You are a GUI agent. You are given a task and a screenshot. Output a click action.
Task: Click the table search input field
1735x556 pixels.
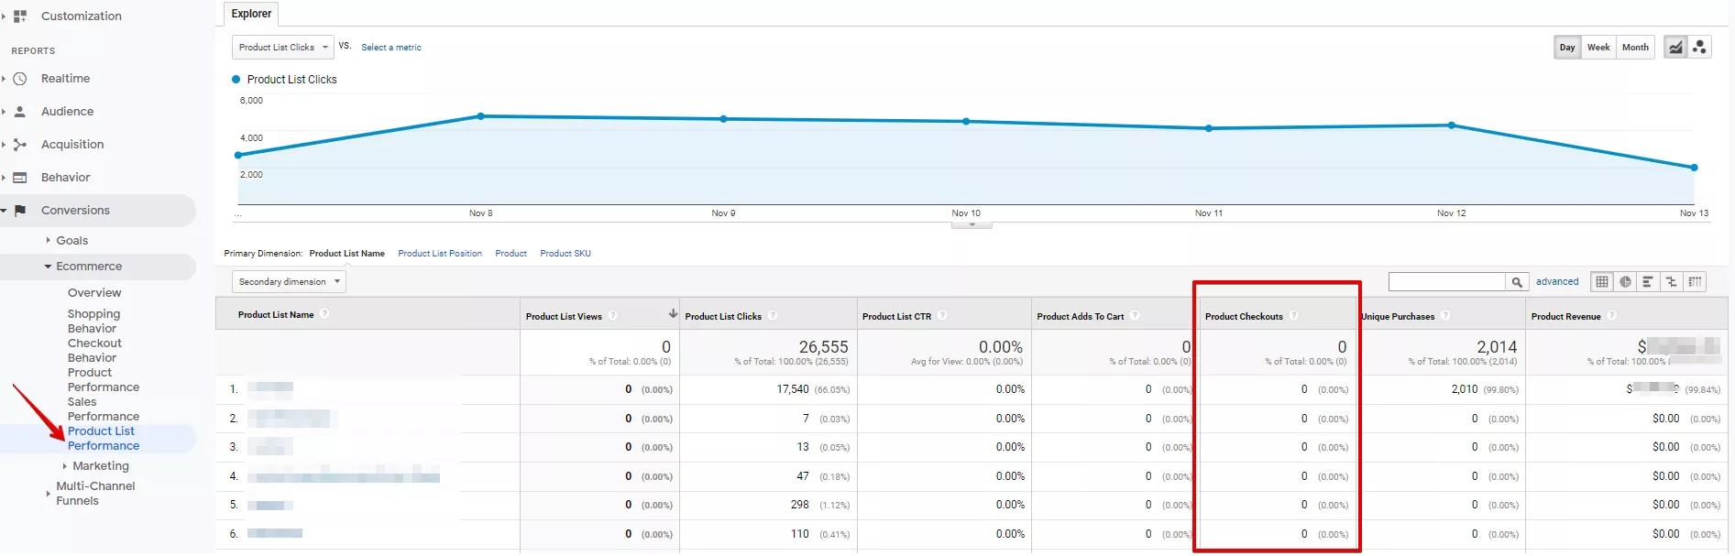(1447, 282)
